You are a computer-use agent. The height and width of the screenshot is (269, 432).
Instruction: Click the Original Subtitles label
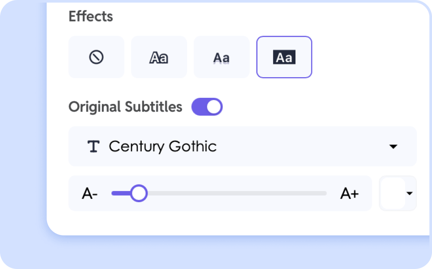coord(125,107)
